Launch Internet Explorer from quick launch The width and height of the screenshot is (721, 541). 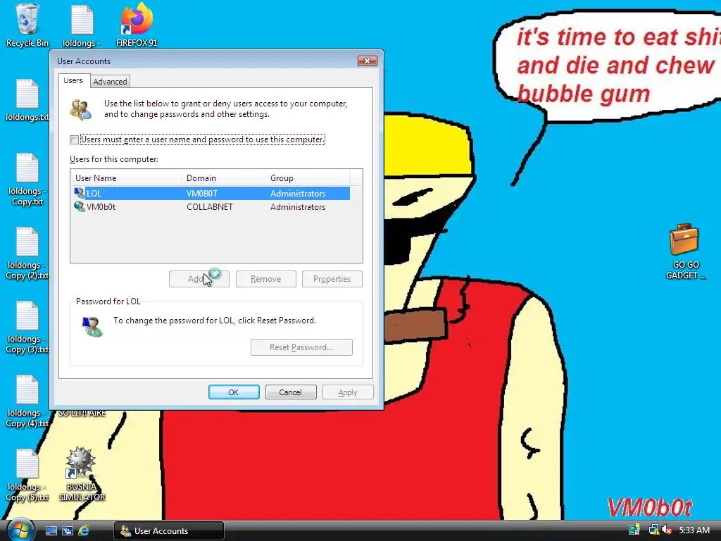84,531
